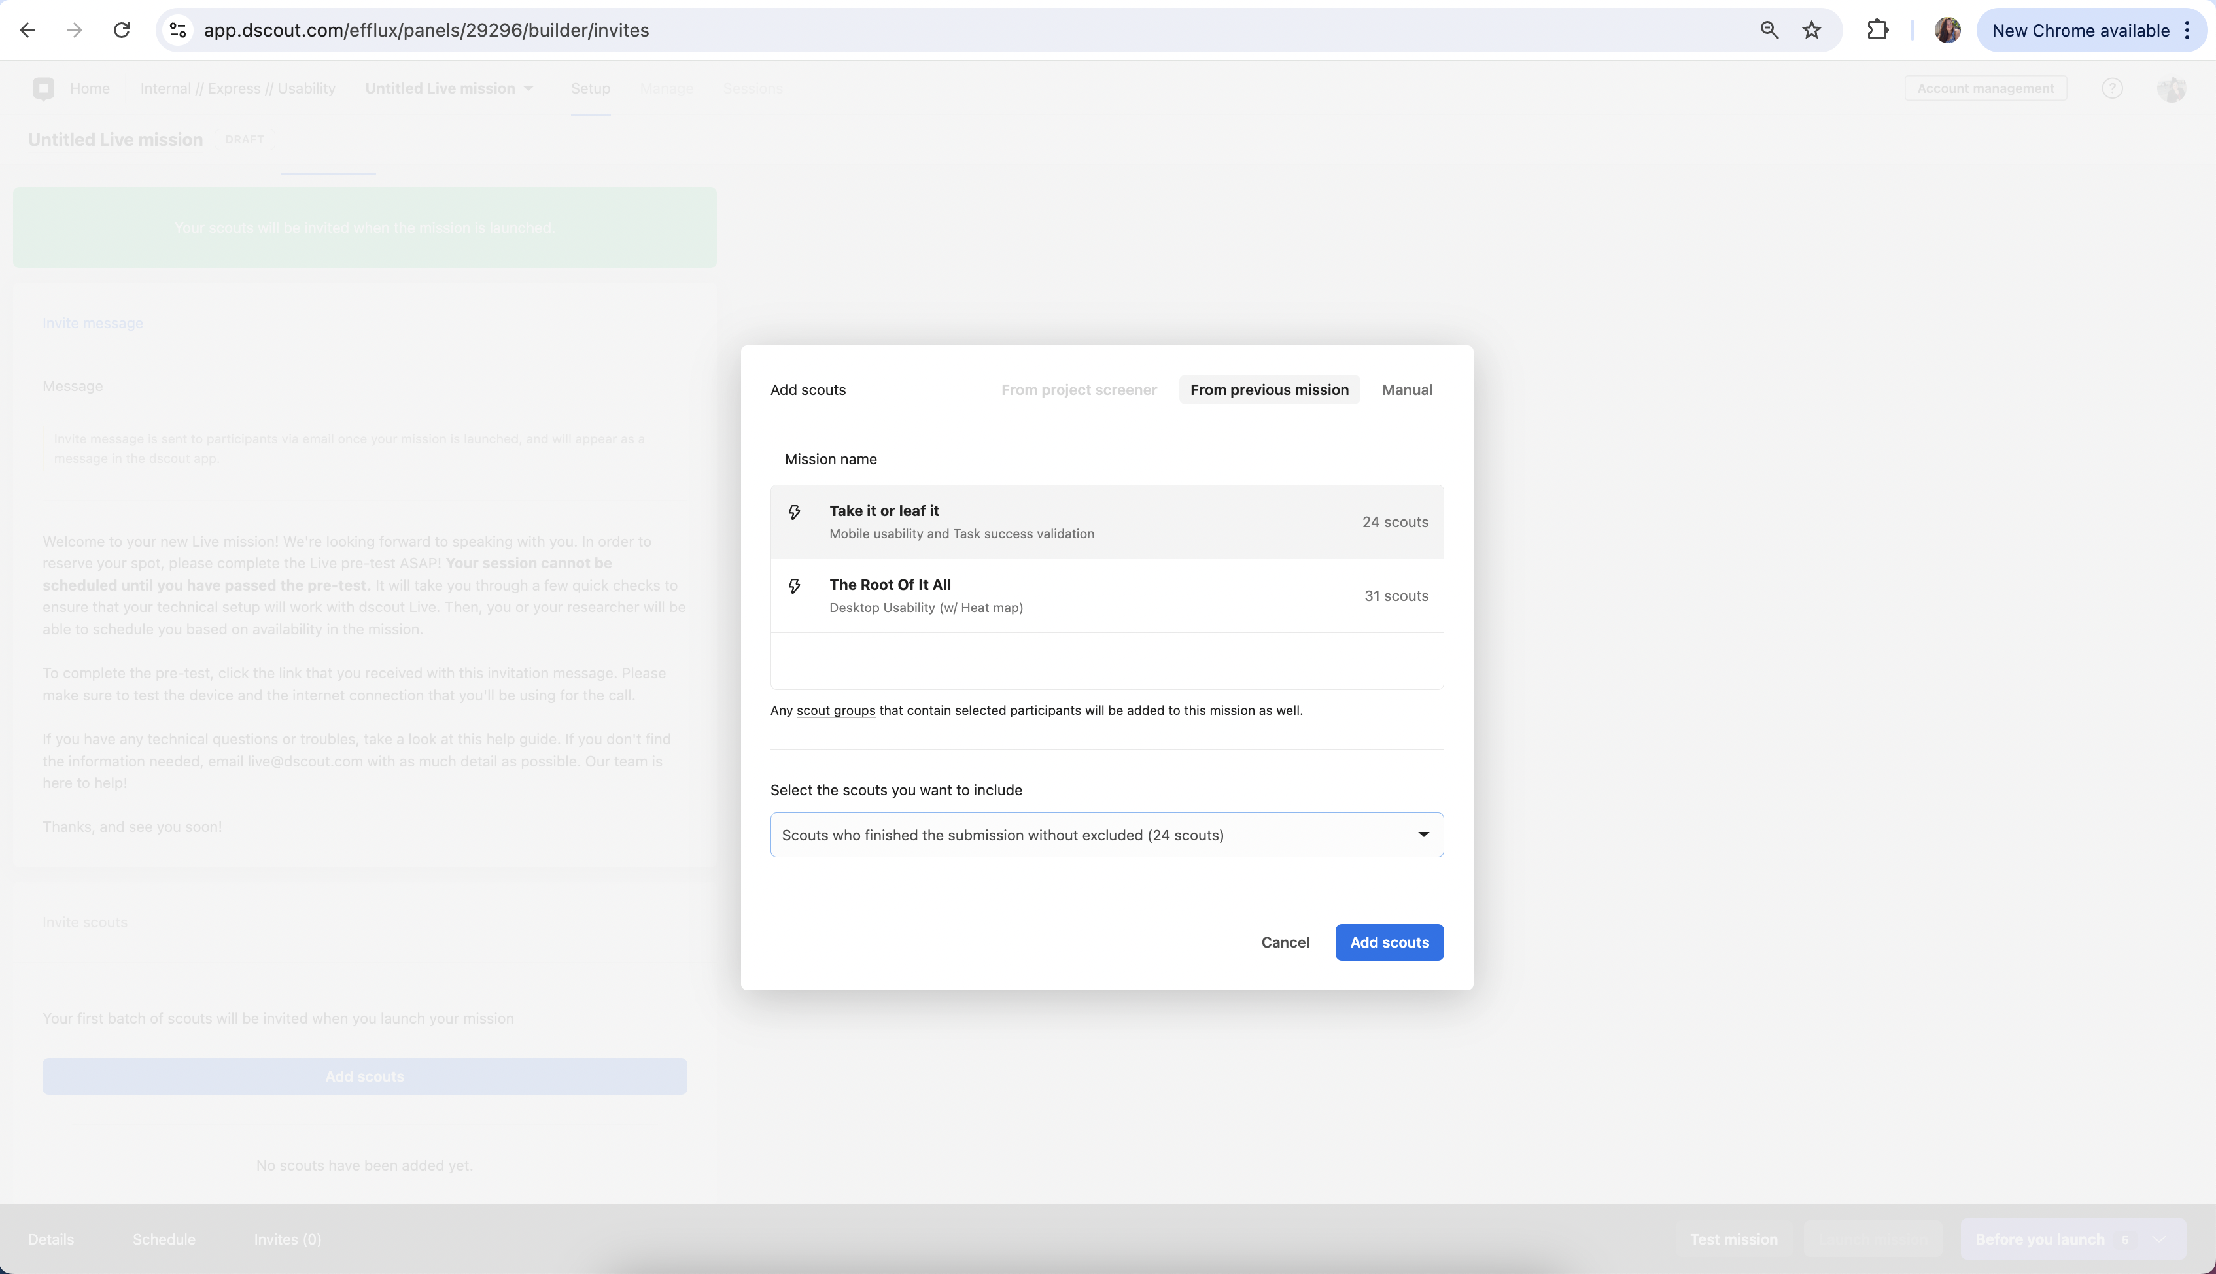Click Desktop Usability (w/ Heat map) subtitle

click(926, 608)
